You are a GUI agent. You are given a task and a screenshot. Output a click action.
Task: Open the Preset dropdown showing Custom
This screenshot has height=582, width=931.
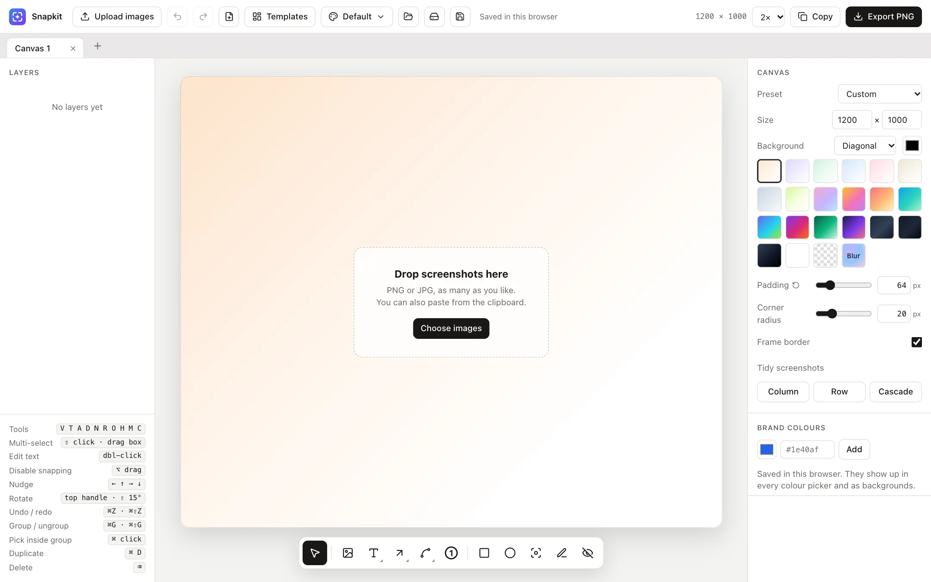click(x=880, y=94)
